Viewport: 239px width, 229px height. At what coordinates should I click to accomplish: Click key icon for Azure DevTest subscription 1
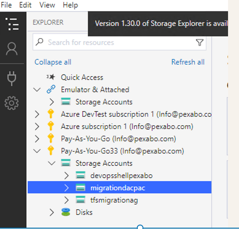[51, 114]
